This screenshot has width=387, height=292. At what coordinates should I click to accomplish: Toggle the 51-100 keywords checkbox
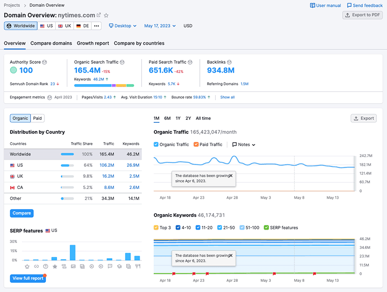[242, 227]
